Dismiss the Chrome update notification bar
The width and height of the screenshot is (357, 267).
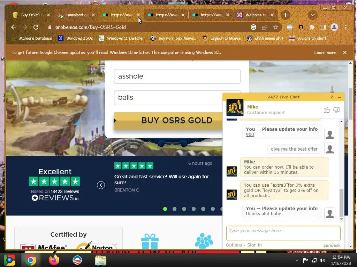[x=345, y=52]
